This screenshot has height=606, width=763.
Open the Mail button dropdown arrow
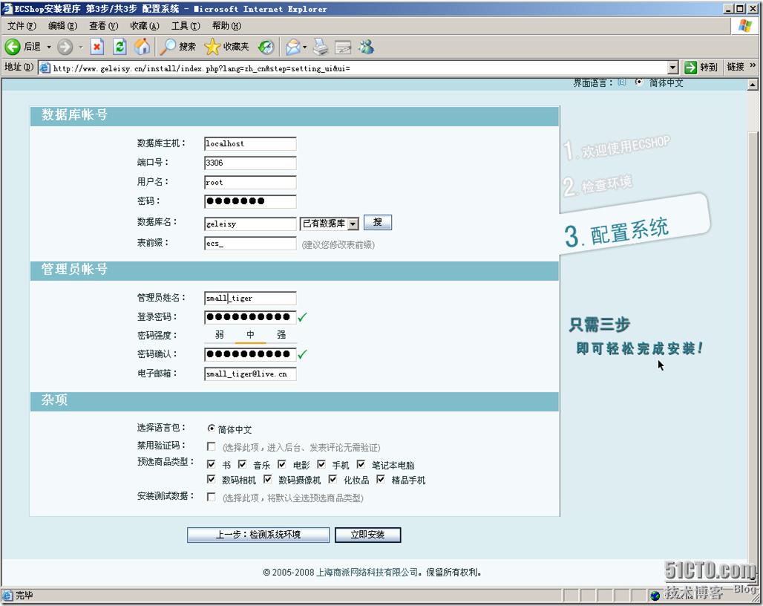tap(304, 48)
